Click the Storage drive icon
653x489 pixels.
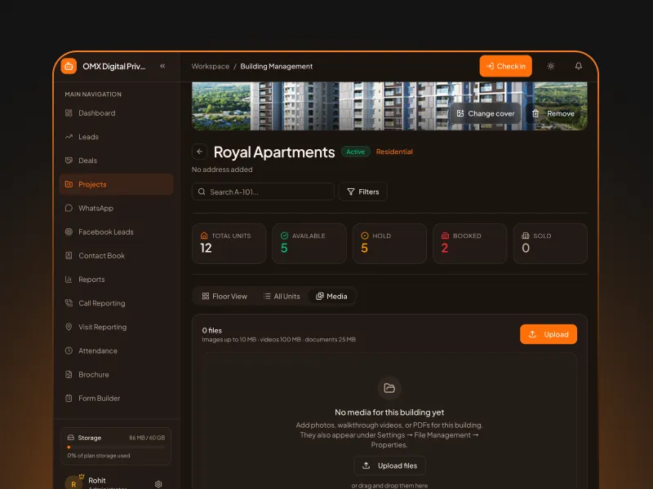coord(71,438)
